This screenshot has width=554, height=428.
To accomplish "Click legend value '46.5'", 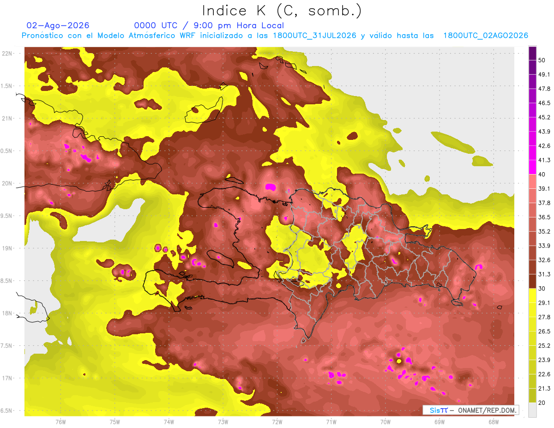I will [545, 103].
